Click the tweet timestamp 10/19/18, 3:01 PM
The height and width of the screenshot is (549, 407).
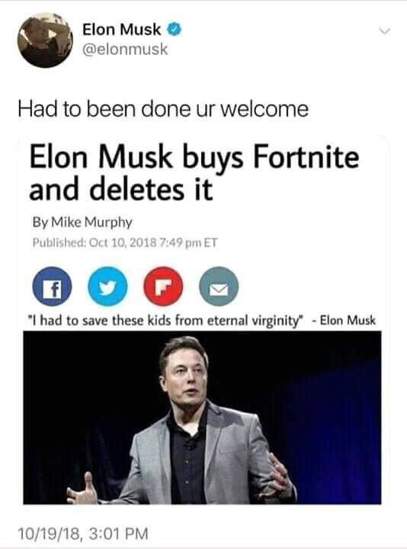83,534
